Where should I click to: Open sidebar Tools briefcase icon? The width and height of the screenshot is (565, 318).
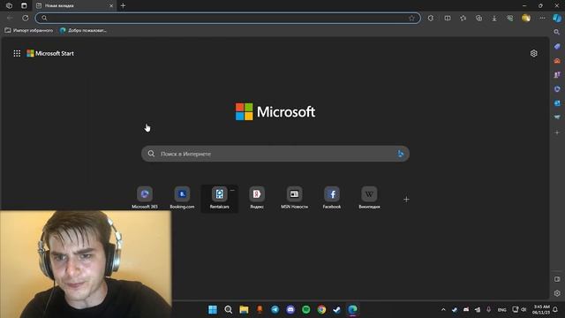click(x=557, y=61)
